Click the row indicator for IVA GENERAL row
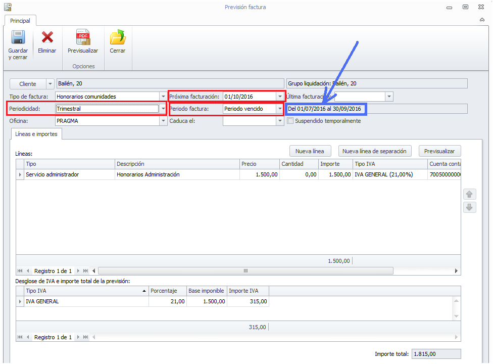 (20, 301)
